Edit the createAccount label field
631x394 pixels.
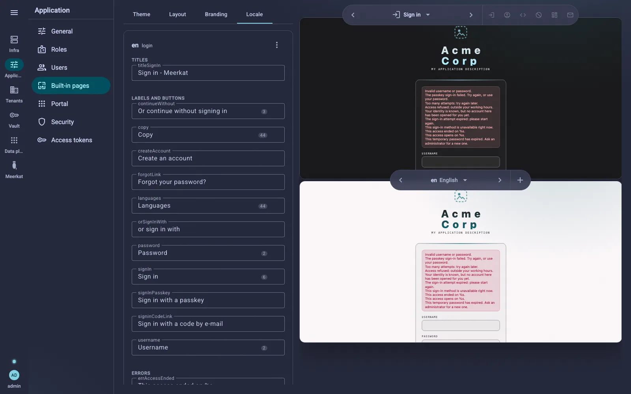point(208,158)
